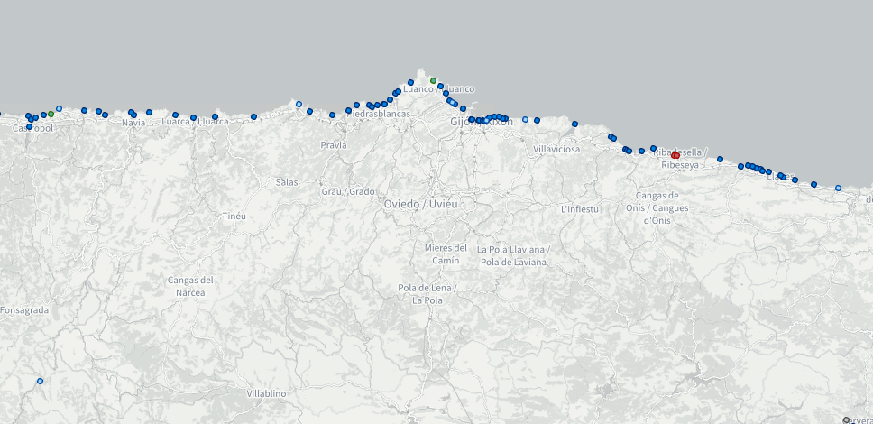Click the Villaviciosa label
873x424 pixels.
pos(556,150)
